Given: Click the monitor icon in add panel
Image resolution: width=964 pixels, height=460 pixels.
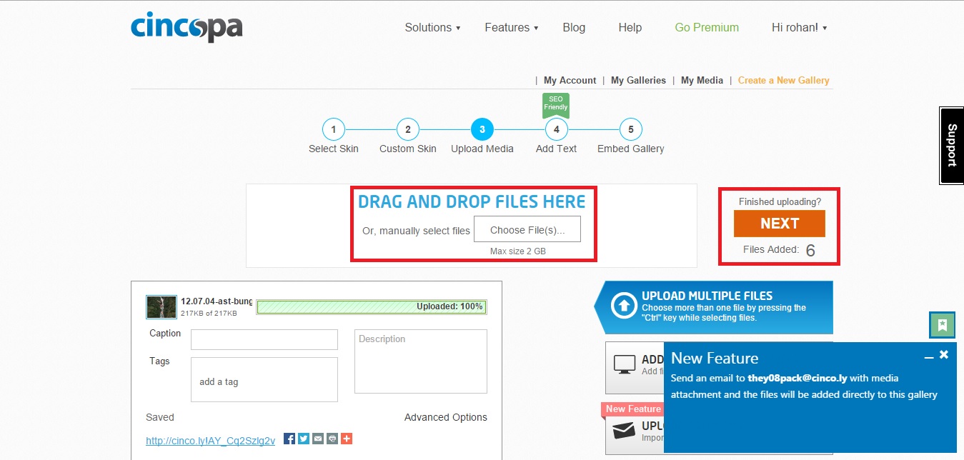Looking at the screenshot, I should [625, 365].
